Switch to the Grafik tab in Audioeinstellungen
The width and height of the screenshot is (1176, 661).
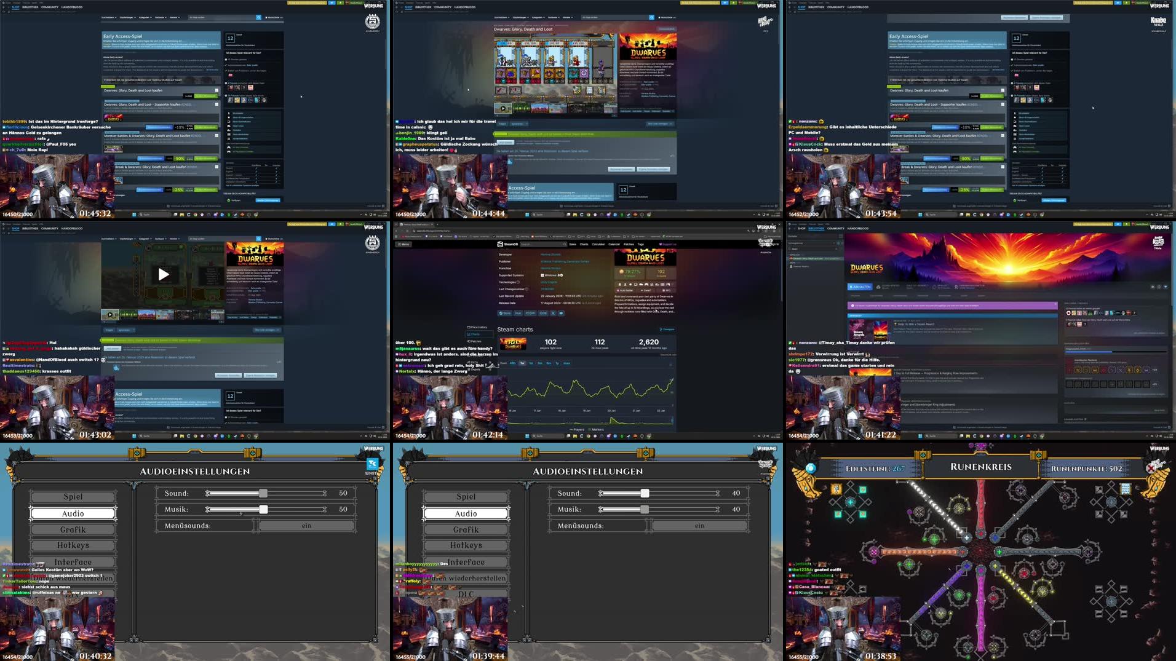click(74, 529)
